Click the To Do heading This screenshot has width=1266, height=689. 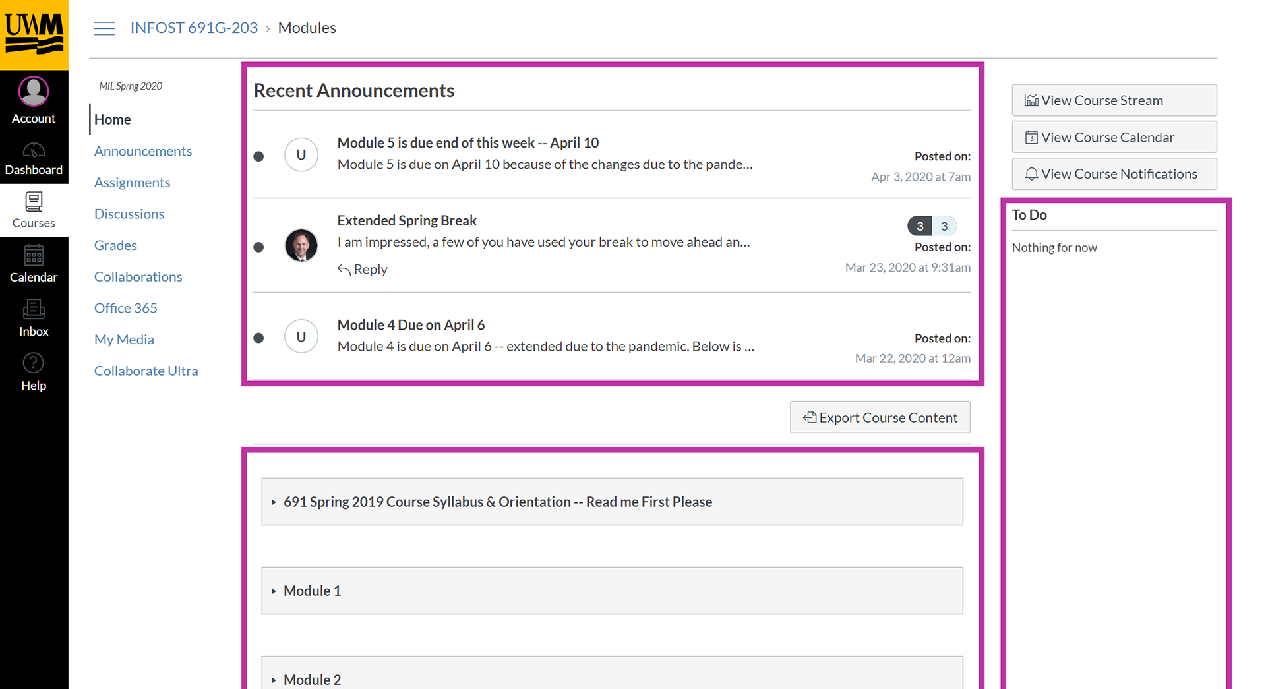pos(1029,215)
